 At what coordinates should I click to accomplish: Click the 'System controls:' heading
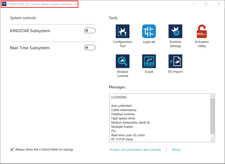pyautogui.click(x=23, y=18)
